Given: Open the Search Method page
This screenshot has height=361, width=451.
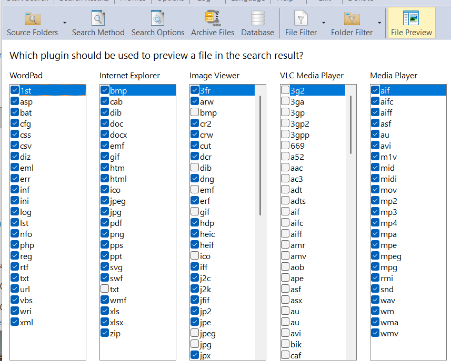Looking at the screenshot, I should (x=98, y=24).
